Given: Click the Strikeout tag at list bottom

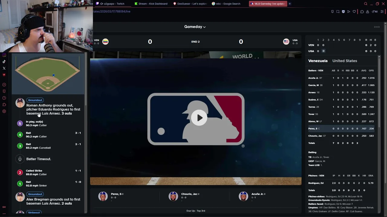Looking at the screenshot, I should (34, 212).
